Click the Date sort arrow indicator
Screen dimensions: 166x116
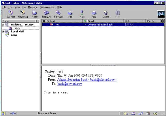(x=143, y=21)
